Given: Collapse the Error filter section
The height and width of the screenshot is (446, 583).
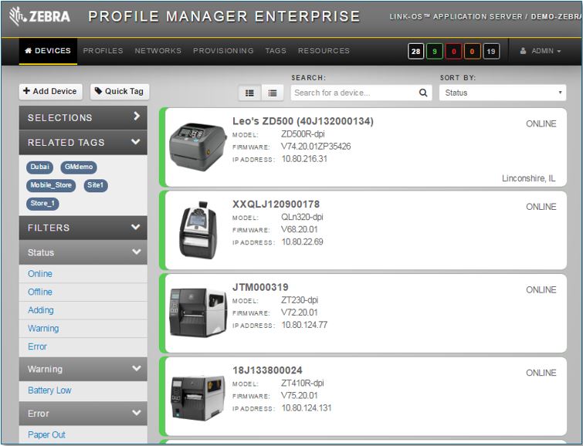Looking at the screenshot, I should (x=83, y=414).
